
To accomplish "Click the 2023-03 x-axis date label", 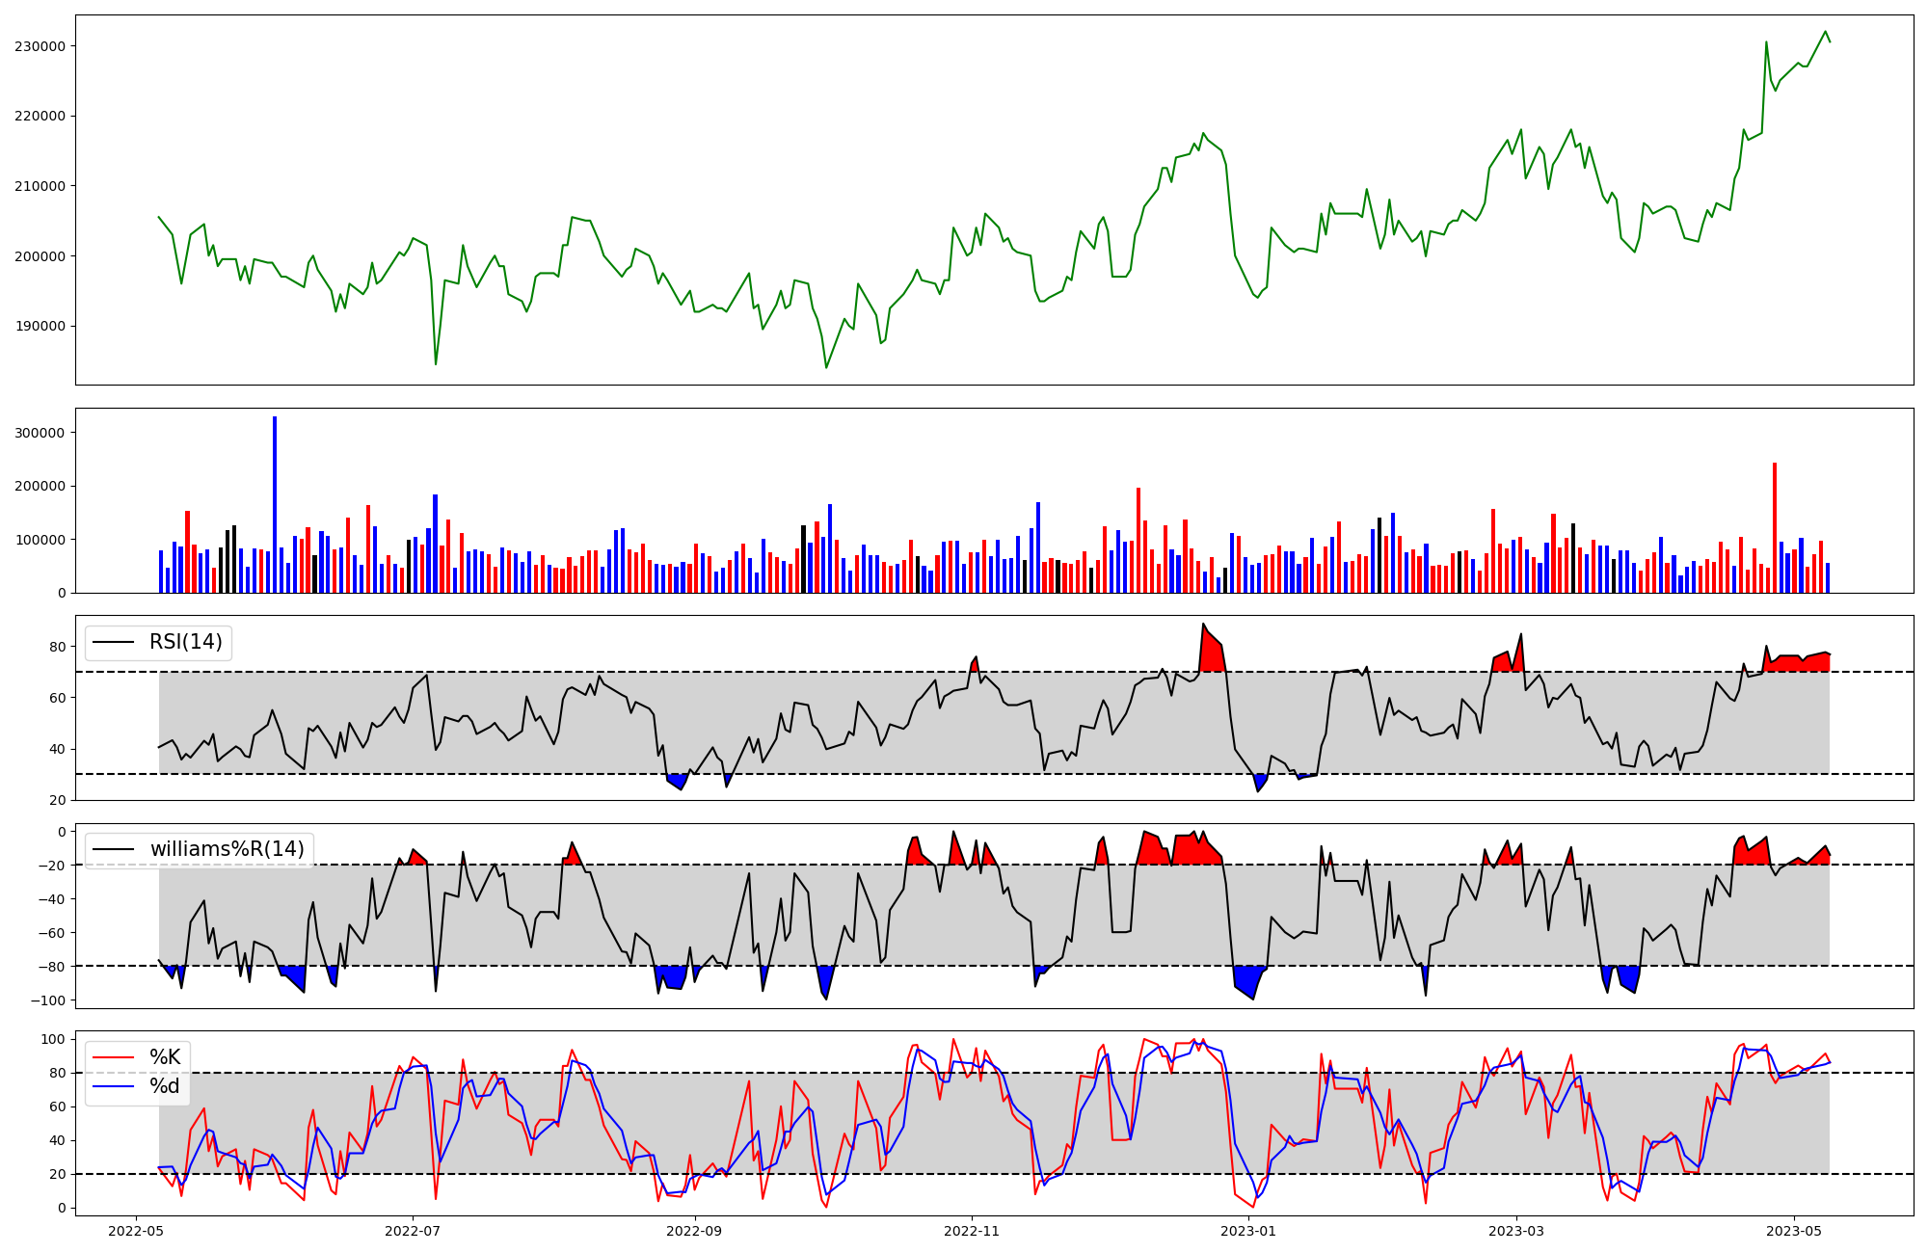I will [x=1516, y=1231].
